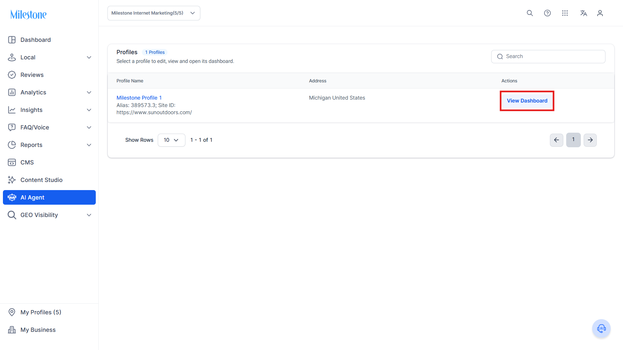Click the My Profiles location pin icon

(x=12, y=312)
